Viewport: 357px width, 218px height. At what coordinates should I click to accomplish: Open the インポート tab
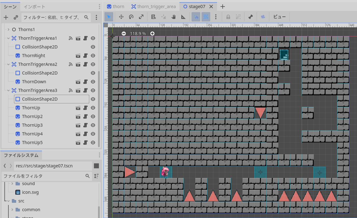[x=35, y=7]
